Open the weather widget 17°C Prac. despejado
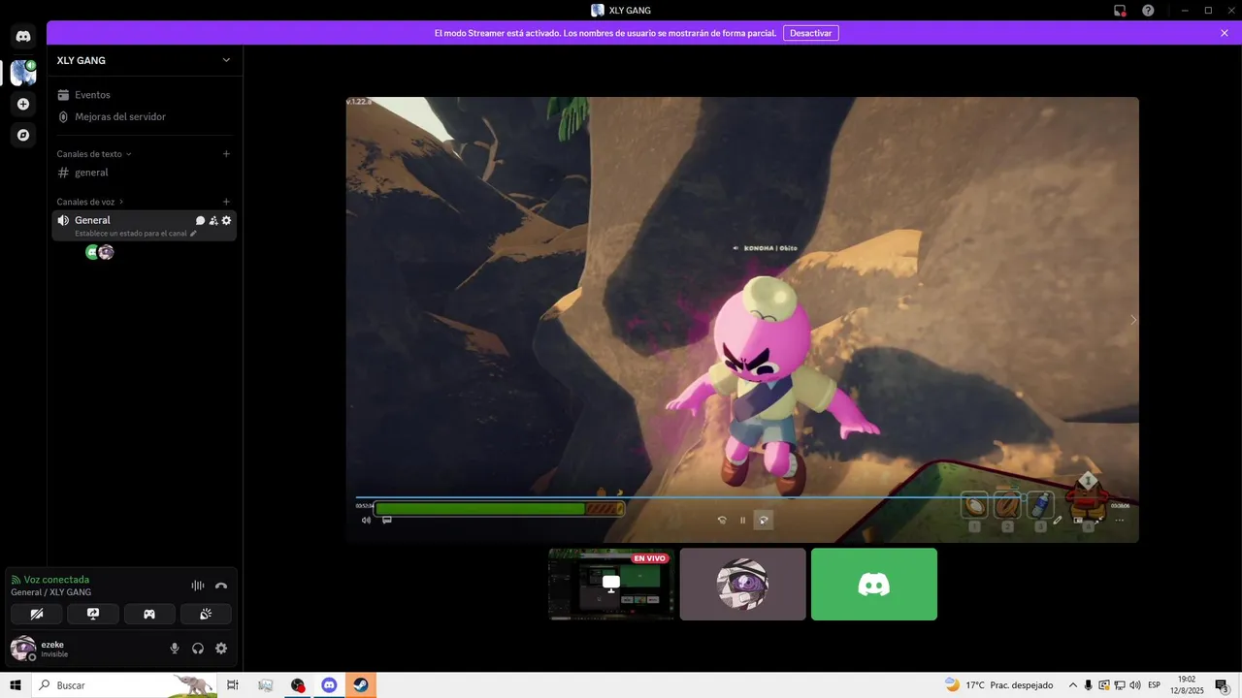This screenshot has width=1242, height=698. point(999,685)
